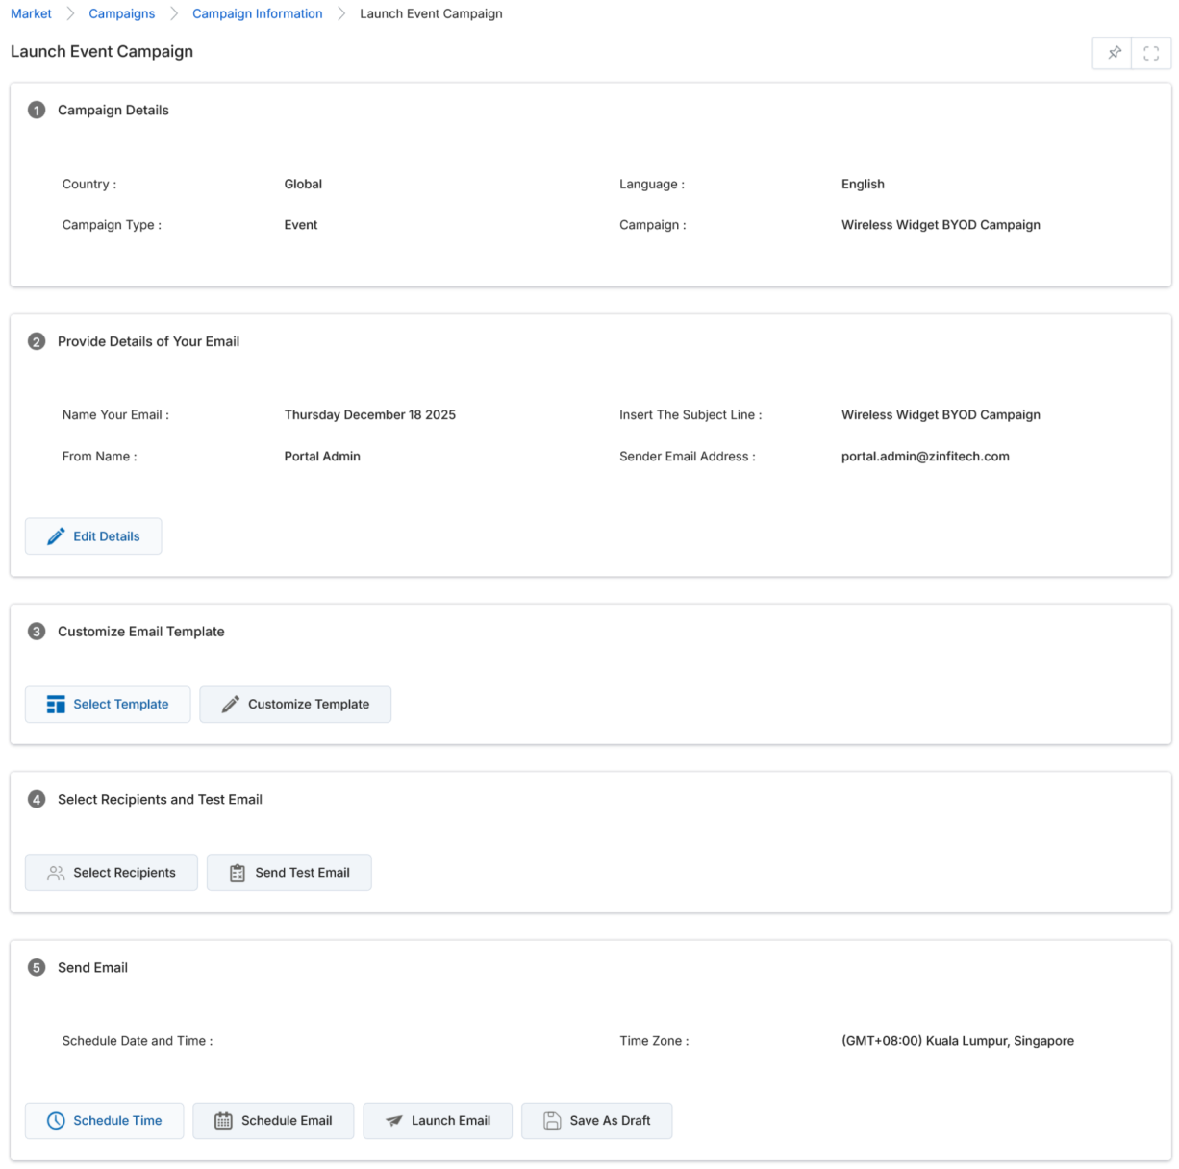The height and width of the screenshot is (1169, 1179).
Task: Click the Launch Event Campaign breadcrumb text
Action: pyautogui.click(x=431, y=13)
